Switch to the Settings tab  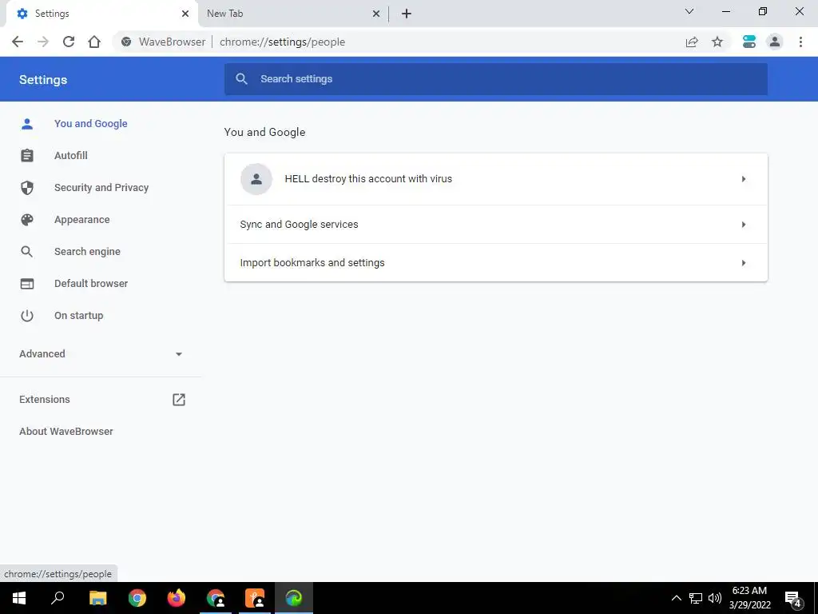pos(101,14)
